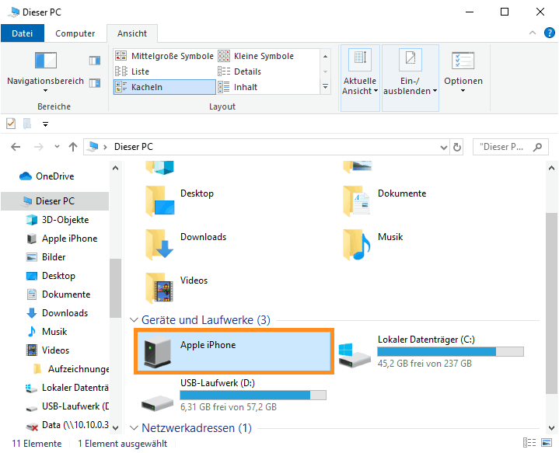
Task: Open Ein-/ausblenden dropdown
Action: point(410,78)
